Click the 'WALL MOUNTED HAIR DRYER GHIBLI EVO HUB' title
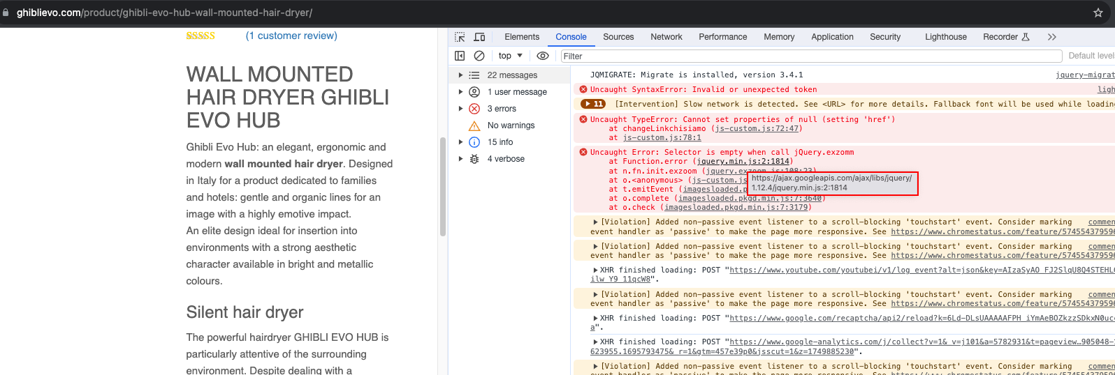 click(x=287, y=97)
